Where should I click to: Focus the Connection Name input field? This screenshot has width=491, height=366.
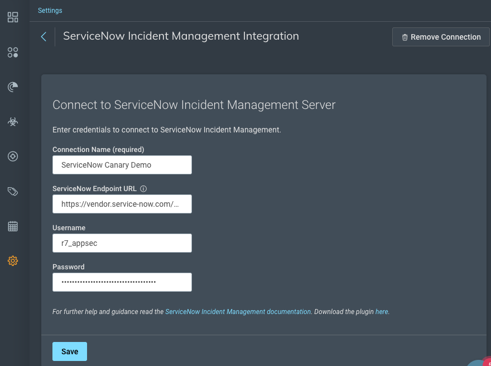[x=122, y=165]
